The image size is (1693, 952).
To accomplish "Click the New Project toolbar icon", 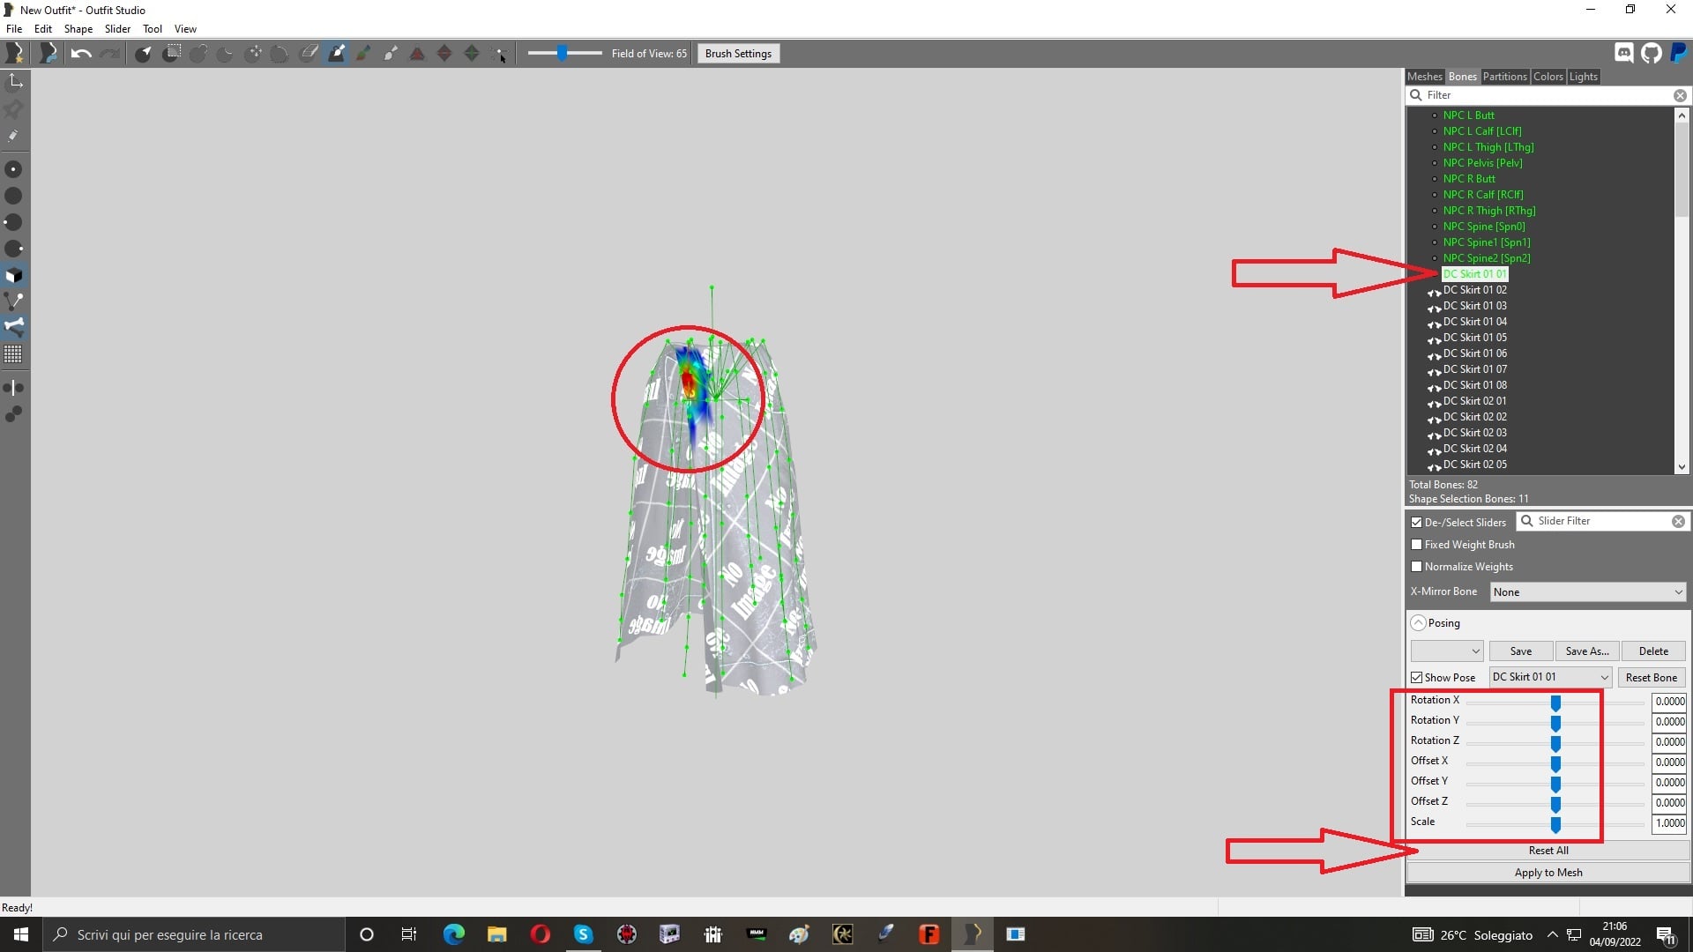I will (x=14, y=54).
